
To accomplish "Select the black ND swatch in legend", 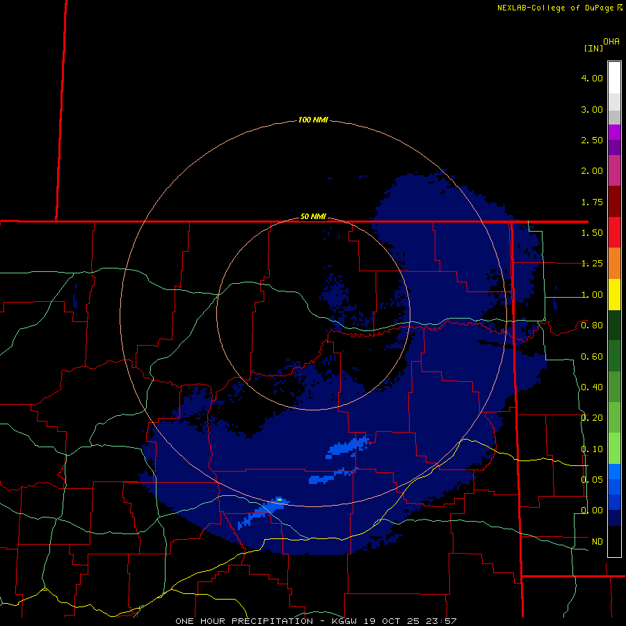I will [x=614, y=541].
